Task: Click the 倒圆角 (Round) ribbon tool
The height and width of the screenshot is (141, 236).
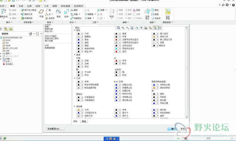Action: tap(89, 14)
